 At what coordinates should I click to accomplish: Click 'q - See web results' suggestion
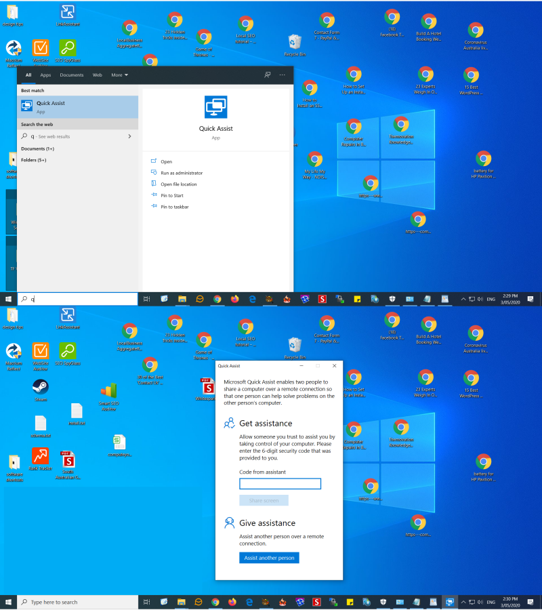coord(78,136)
